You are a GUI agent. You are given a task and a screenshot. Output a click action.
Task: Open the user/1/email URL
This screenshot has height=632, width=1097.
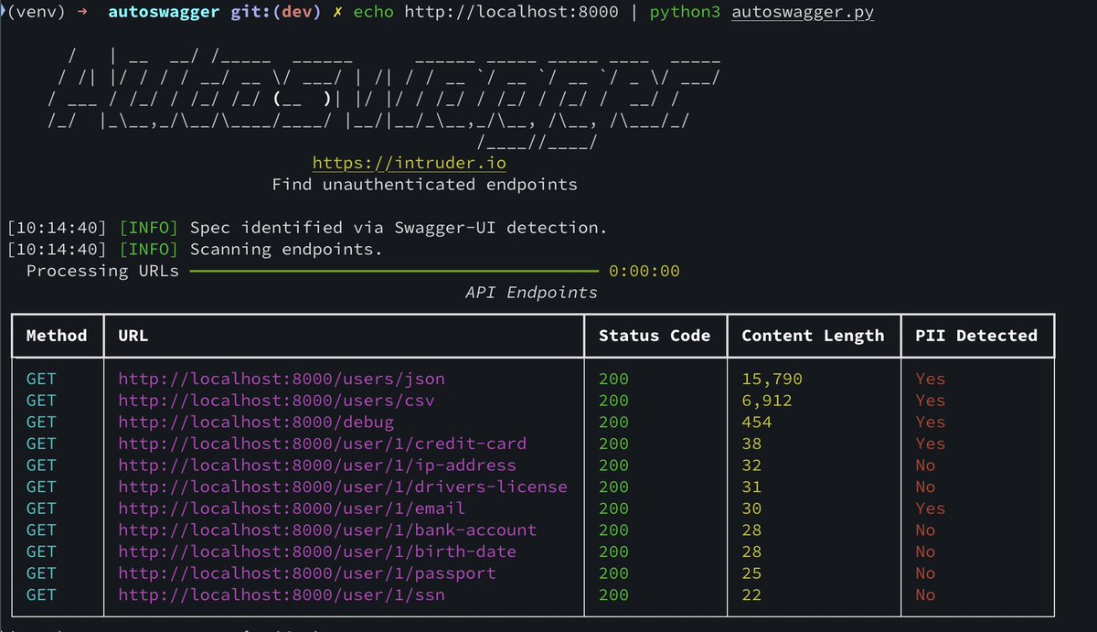pos(292,509)
